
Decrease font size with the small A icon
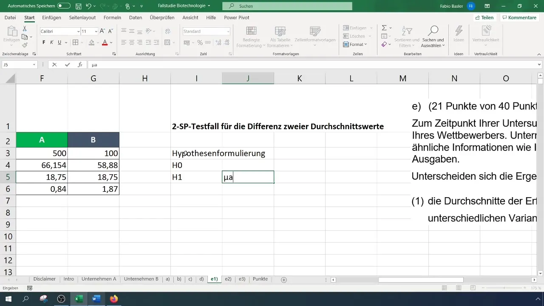[110, 31]
